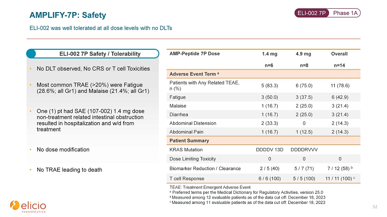The height and width of the screenshot is (217, 387).
Task: Click the Elicio Therapeutics logo
Action: (28, 206)
